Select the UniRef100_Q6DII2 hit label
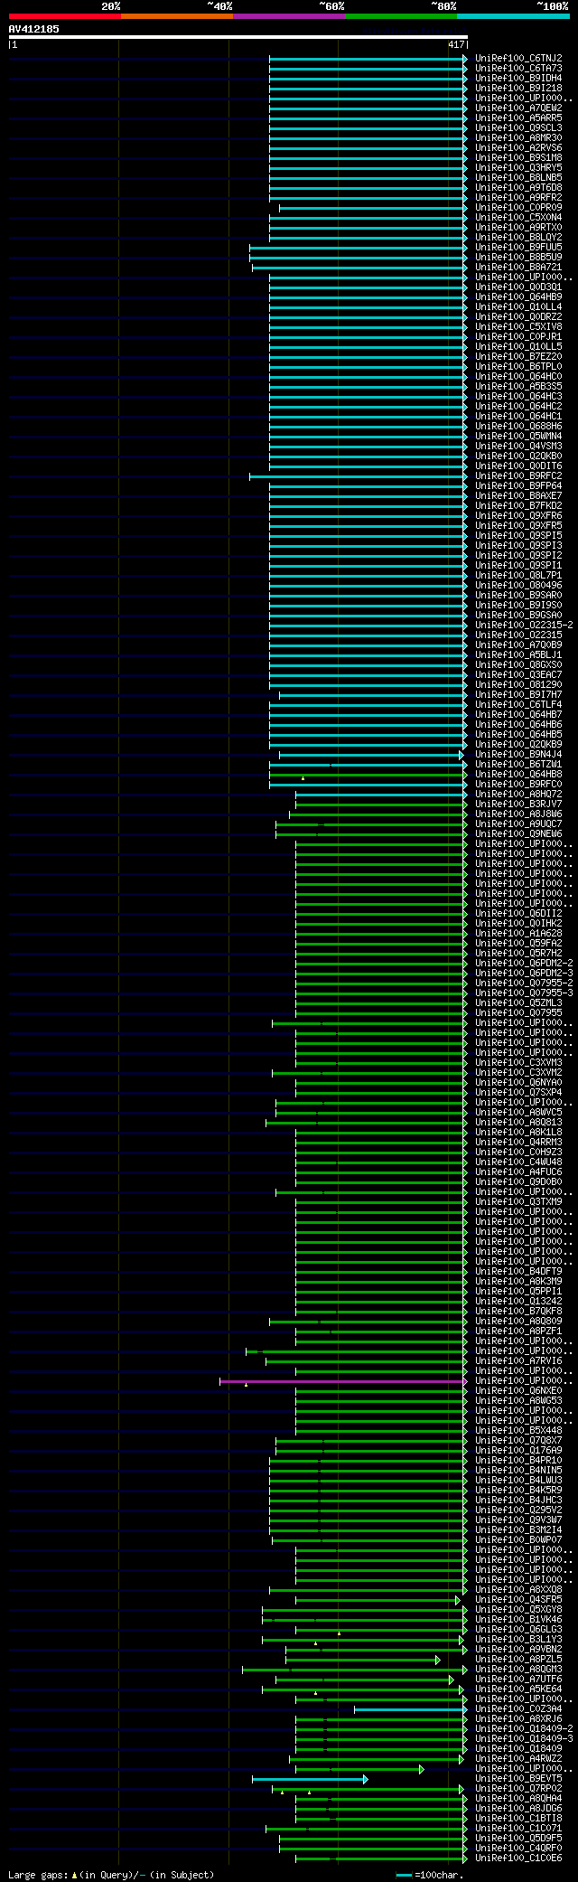578x1882 pixels. click(x=518, y=914)
